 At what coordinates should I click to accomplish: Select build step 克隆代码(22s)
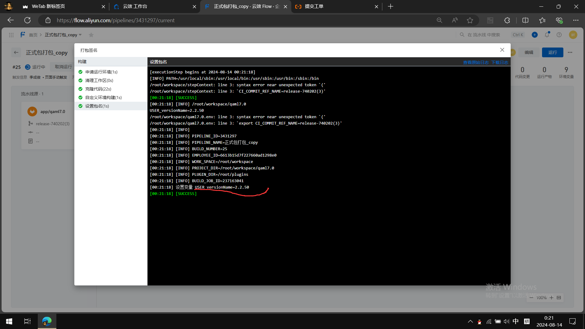(111, 89)
